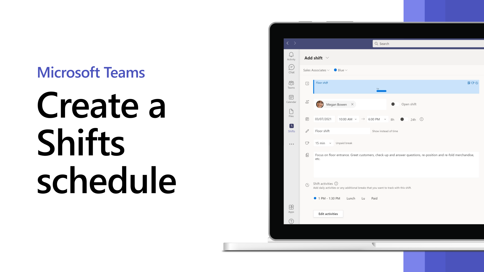Open the Shifts section in sidebar
The image size is (484, 272).
click(x=291, y=127)
